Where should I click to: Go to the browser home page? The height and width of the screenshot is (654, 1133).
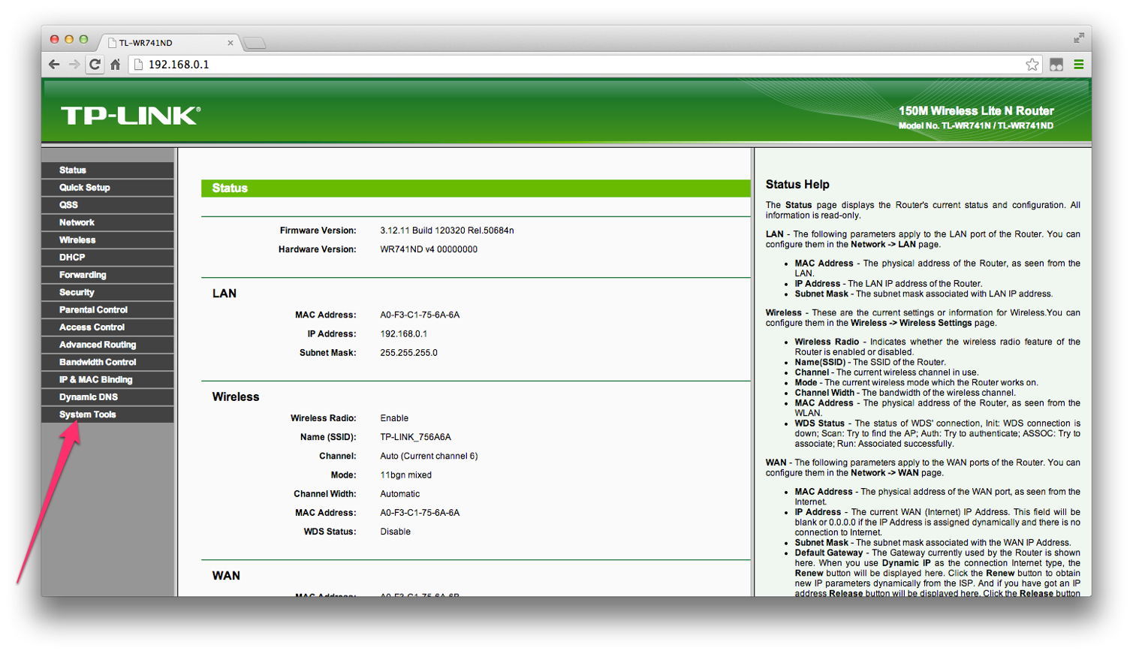point(115,65)
